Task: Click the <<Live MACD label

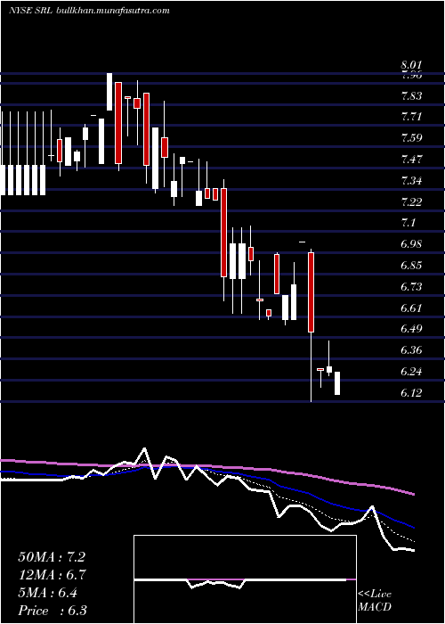Action: point(375,601)
